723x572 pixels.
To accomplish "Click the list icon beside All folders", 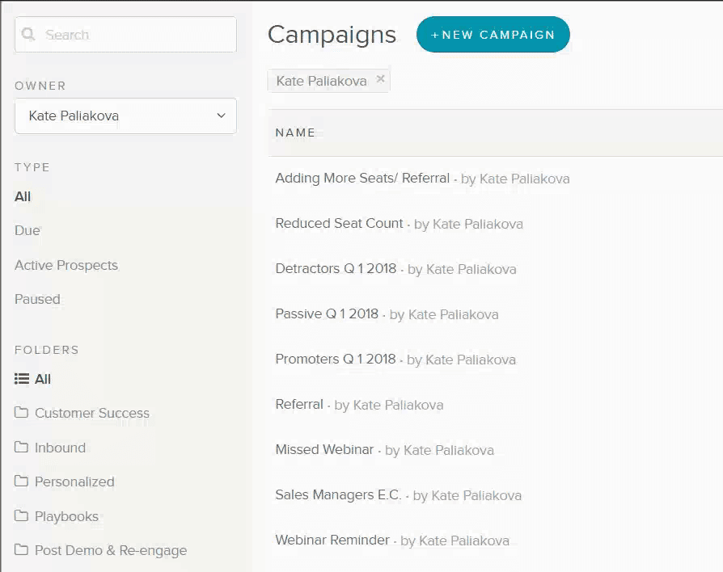I will [x=22, y=379].
